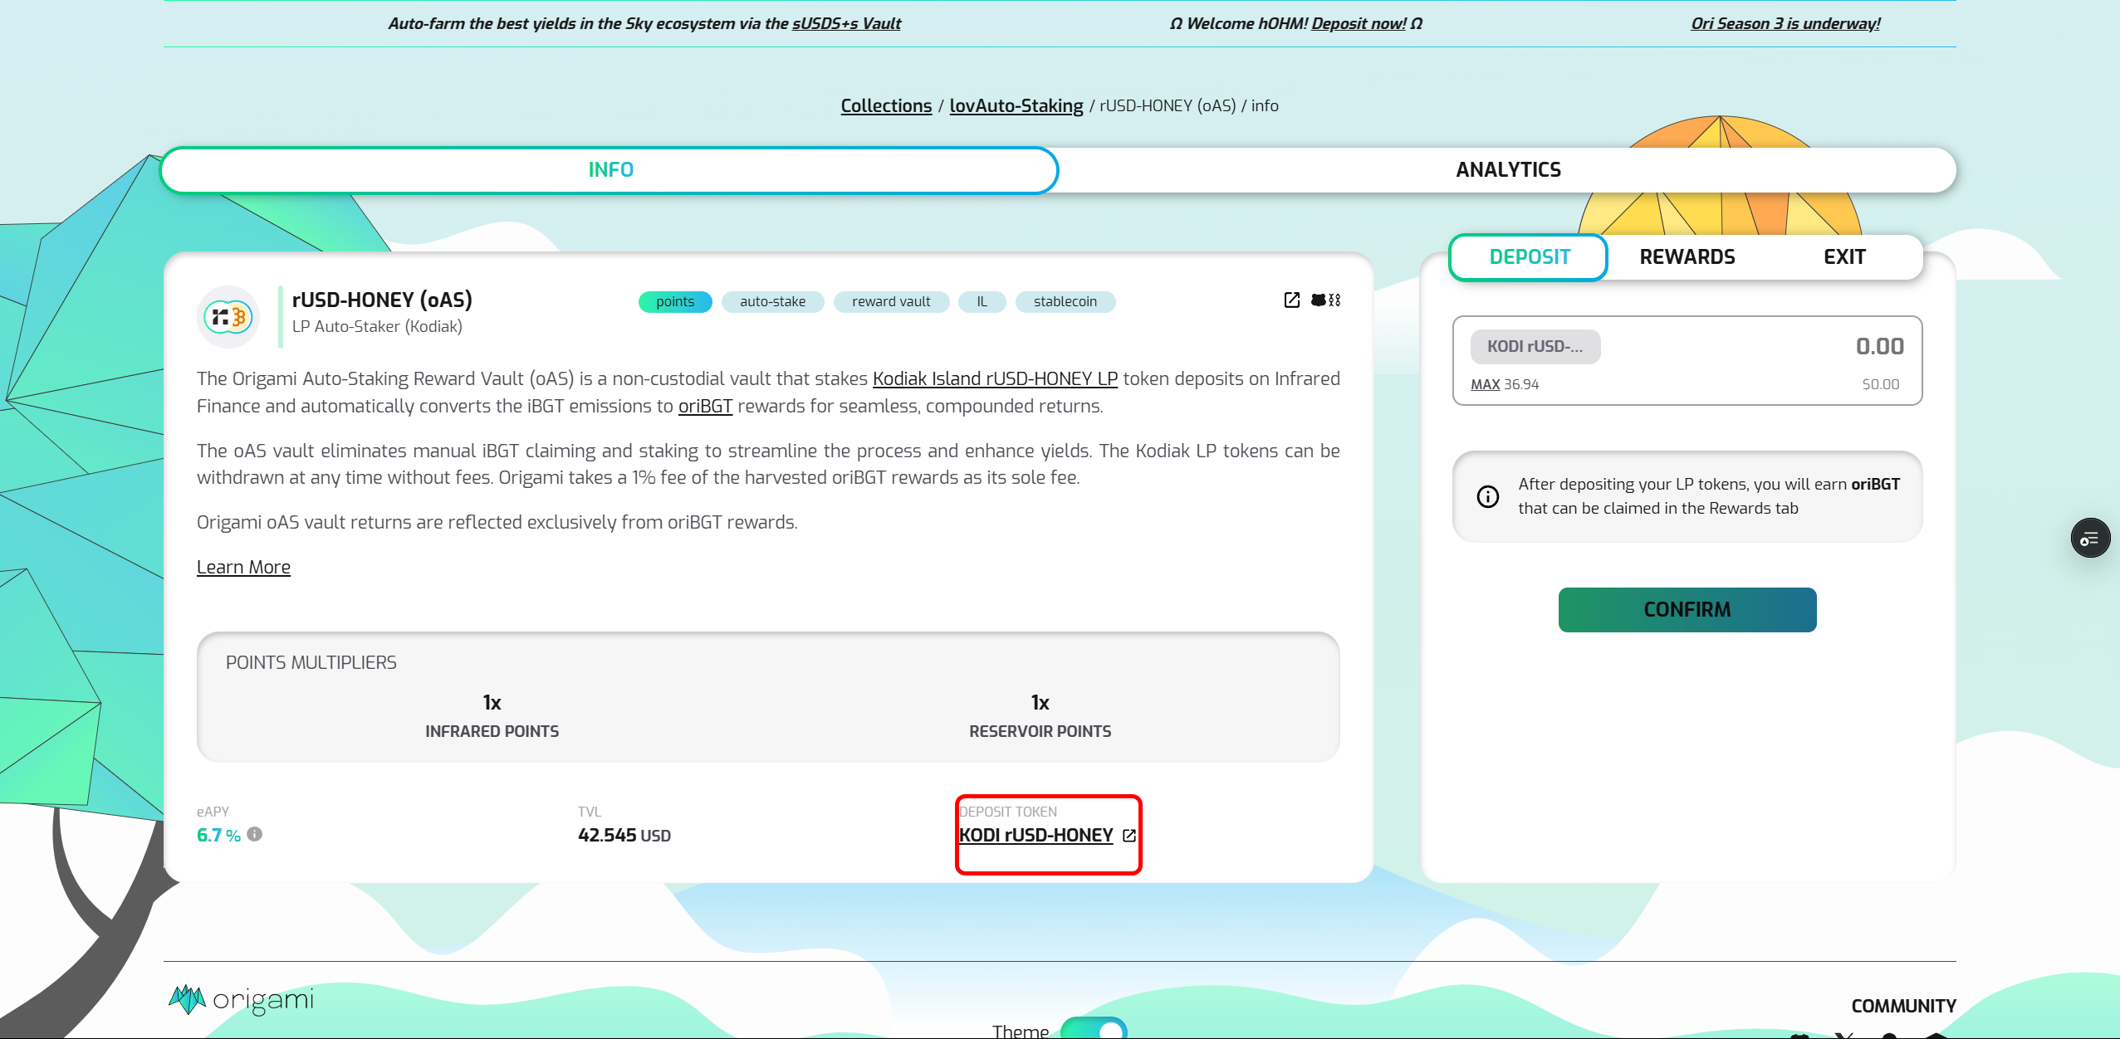Switch to the REWARDS tab
Image resolution: width=2120 pixels, height=1039 pixels.
point(1687,257)
